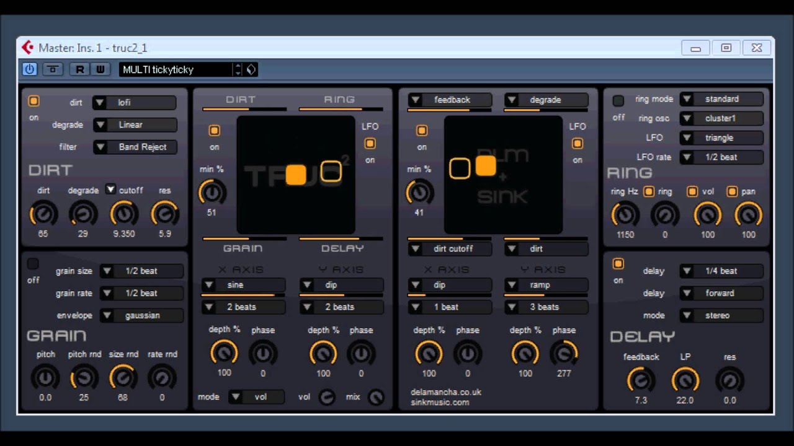Click the dirt amount knob showing 65
The width and height of the screenshot is (794, 446).
point(43,214)
